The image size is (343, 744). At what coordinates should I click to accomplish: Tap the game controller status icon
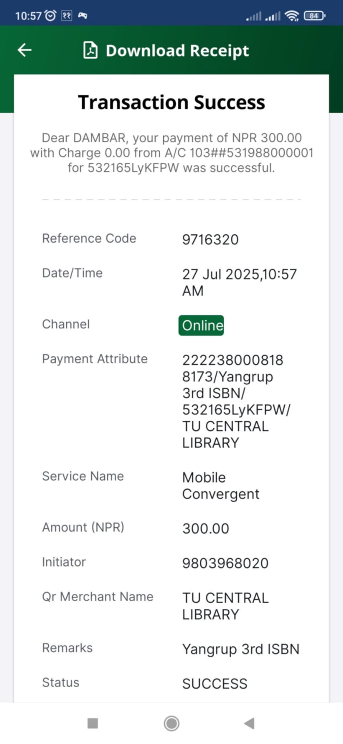pos(83,16)
